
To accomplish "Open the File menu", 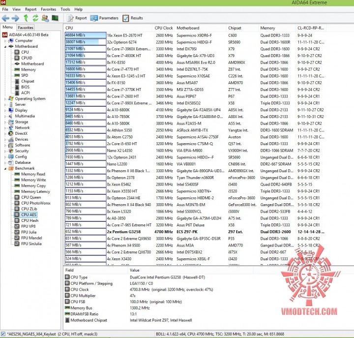I will tap(5, 9).
